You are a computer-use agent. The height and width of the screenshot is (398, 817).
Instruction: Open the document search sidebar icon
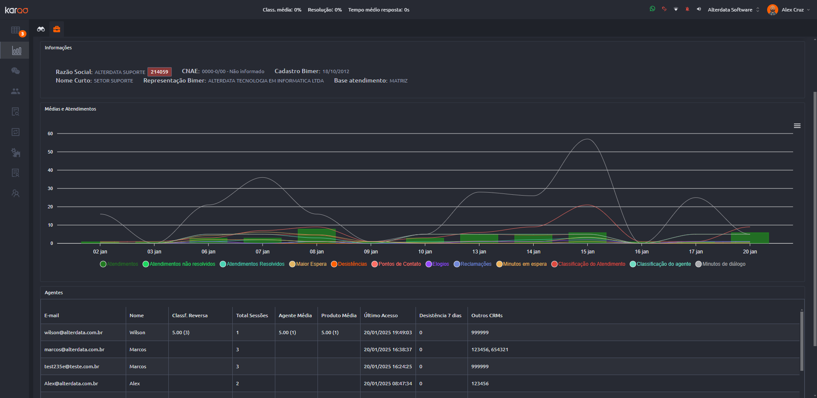[x=15, y=112]
